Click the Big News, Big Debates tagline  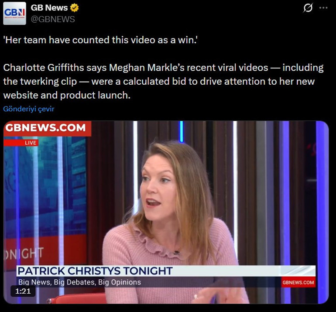79,282
